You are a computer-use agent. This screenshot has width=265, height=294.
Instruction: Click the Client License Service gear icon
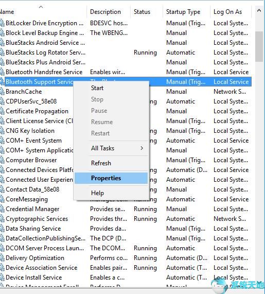point(2,121)
